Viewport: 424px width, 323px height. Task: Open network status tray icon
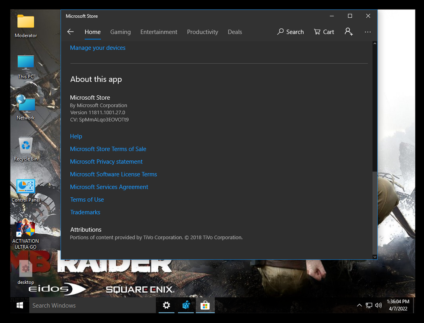[x=369, y=305]
